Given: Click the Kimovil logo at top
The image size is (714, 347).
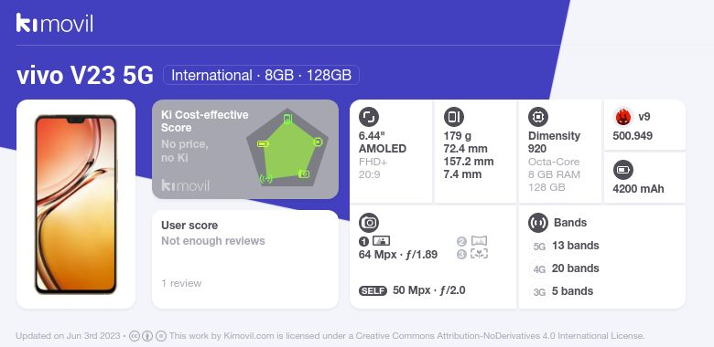Looking at the screenshot, I should pos(55,23).
